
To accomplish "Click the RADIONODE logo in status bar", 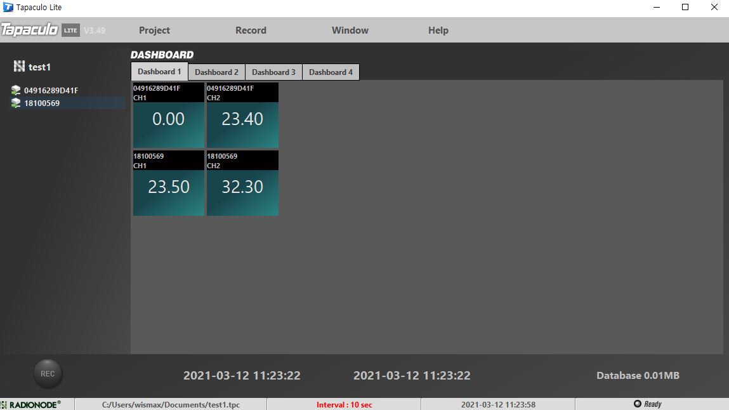I will [x=30, y=404].
